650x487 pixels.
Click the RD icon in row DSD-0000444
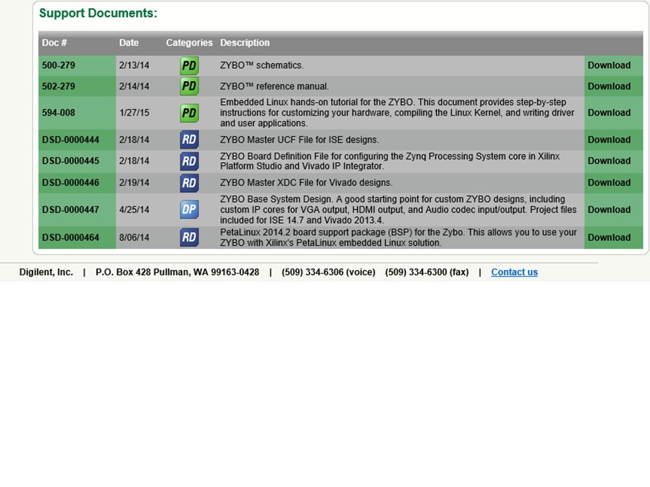tap(189, 139)
